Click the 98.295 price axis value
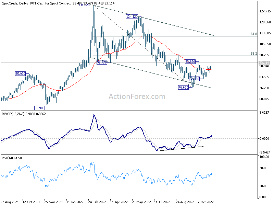Viewport: 274px width, 206px height. click(264, 55)
